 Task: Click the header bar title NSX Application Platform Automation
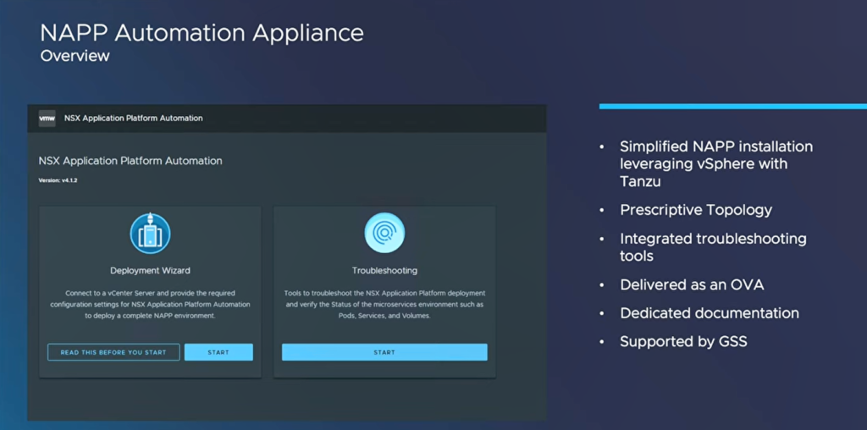tap(134, 119)
